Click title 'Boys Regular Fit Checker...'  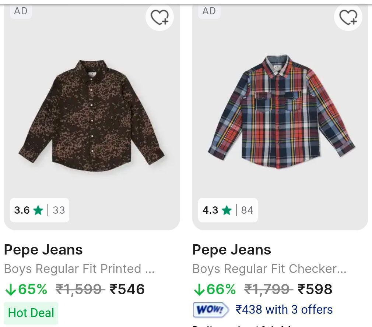coord(269,269)
